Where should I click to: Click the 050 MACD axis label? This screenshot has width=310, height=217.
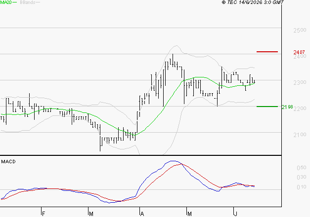[302, 168]
